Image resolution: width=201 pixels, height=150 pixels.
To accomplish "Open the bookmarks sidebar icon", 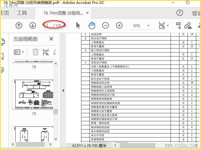I will 2,56.
